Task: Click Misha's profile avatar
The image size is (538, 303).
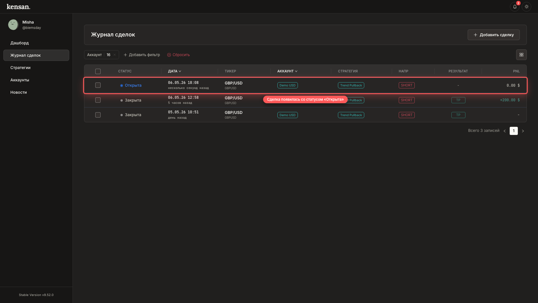Action: 13,25
